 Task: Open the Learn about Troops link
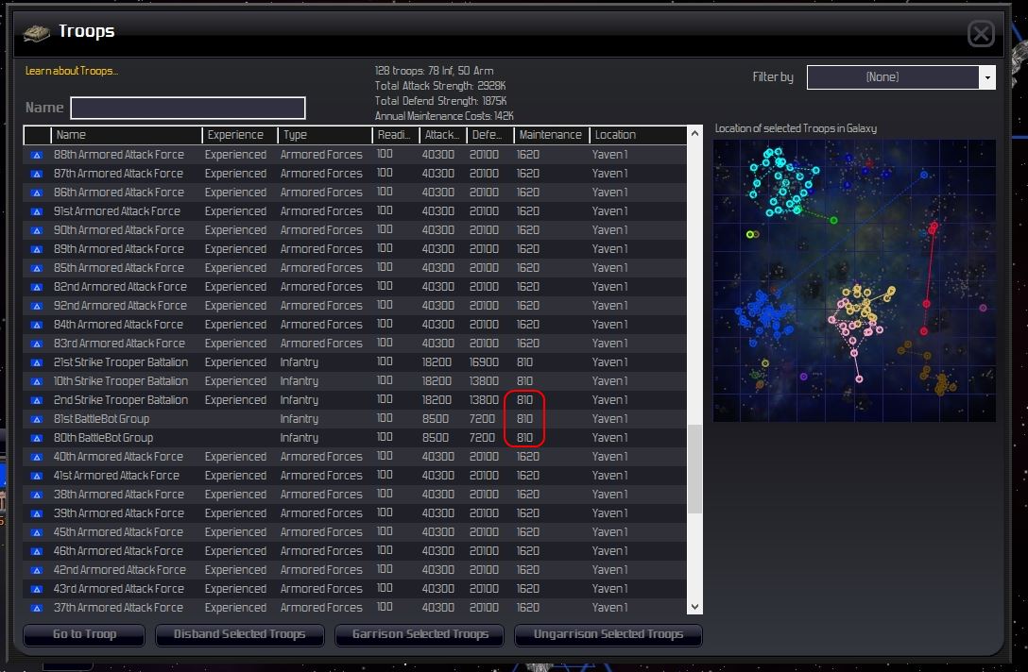(72, 71)
